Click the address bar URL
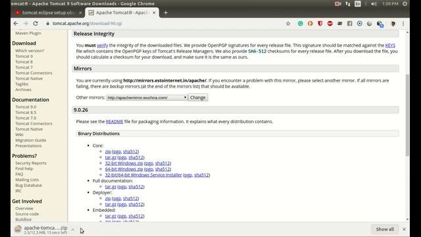Image resolution: width=421 pixels, height=237 pixels. pos(87,24)
